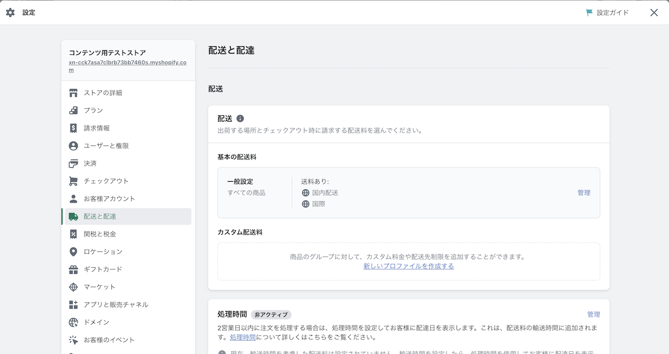
Task: Click the settings gear icon in header
Action: 10,12
